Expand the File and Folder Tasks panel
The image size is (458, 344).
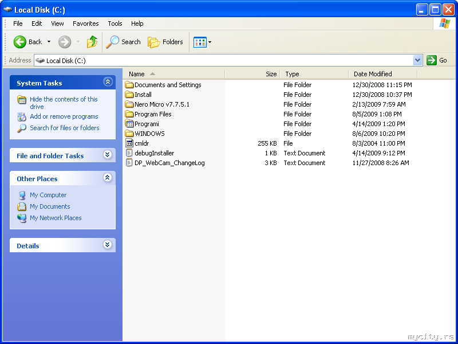click(x=108, y=155)
